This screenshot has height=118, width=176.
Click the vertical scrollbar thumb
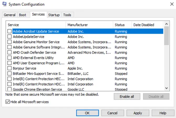(167, 36)
